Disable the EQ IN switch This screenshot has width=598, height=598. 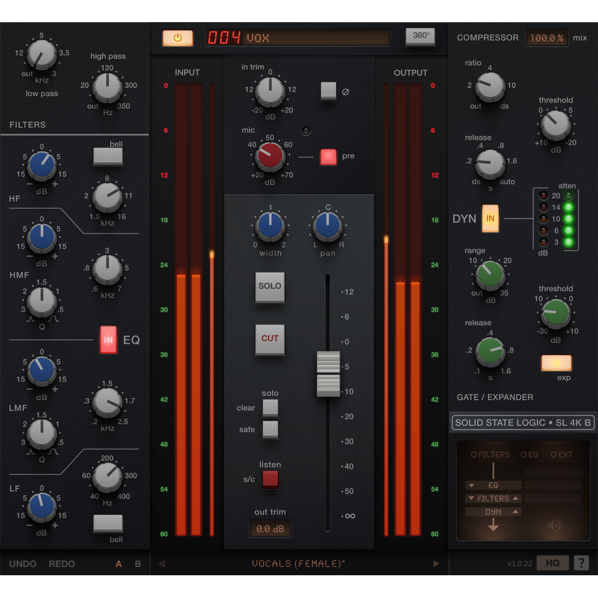108,339
